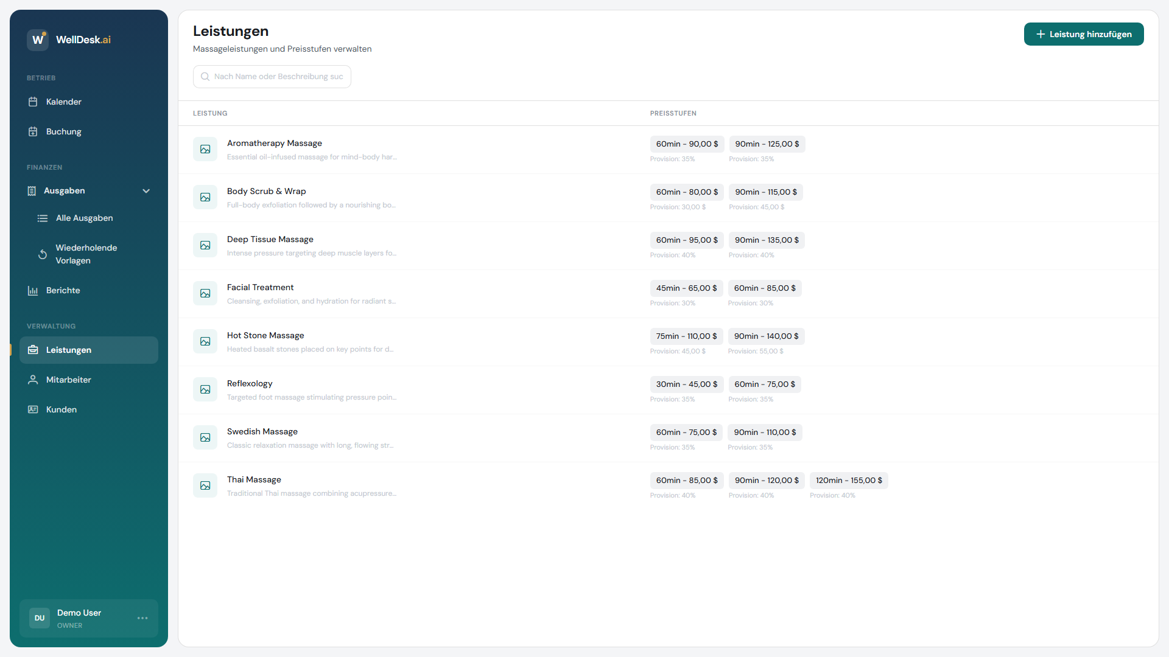Click the Mitarbeiter person icon
1169x657 pixels.
(x=33, y=380)
